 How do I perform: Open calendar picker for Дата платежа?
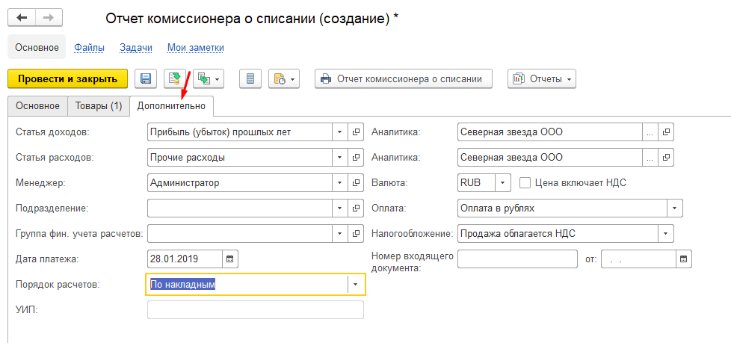point(230,259)
